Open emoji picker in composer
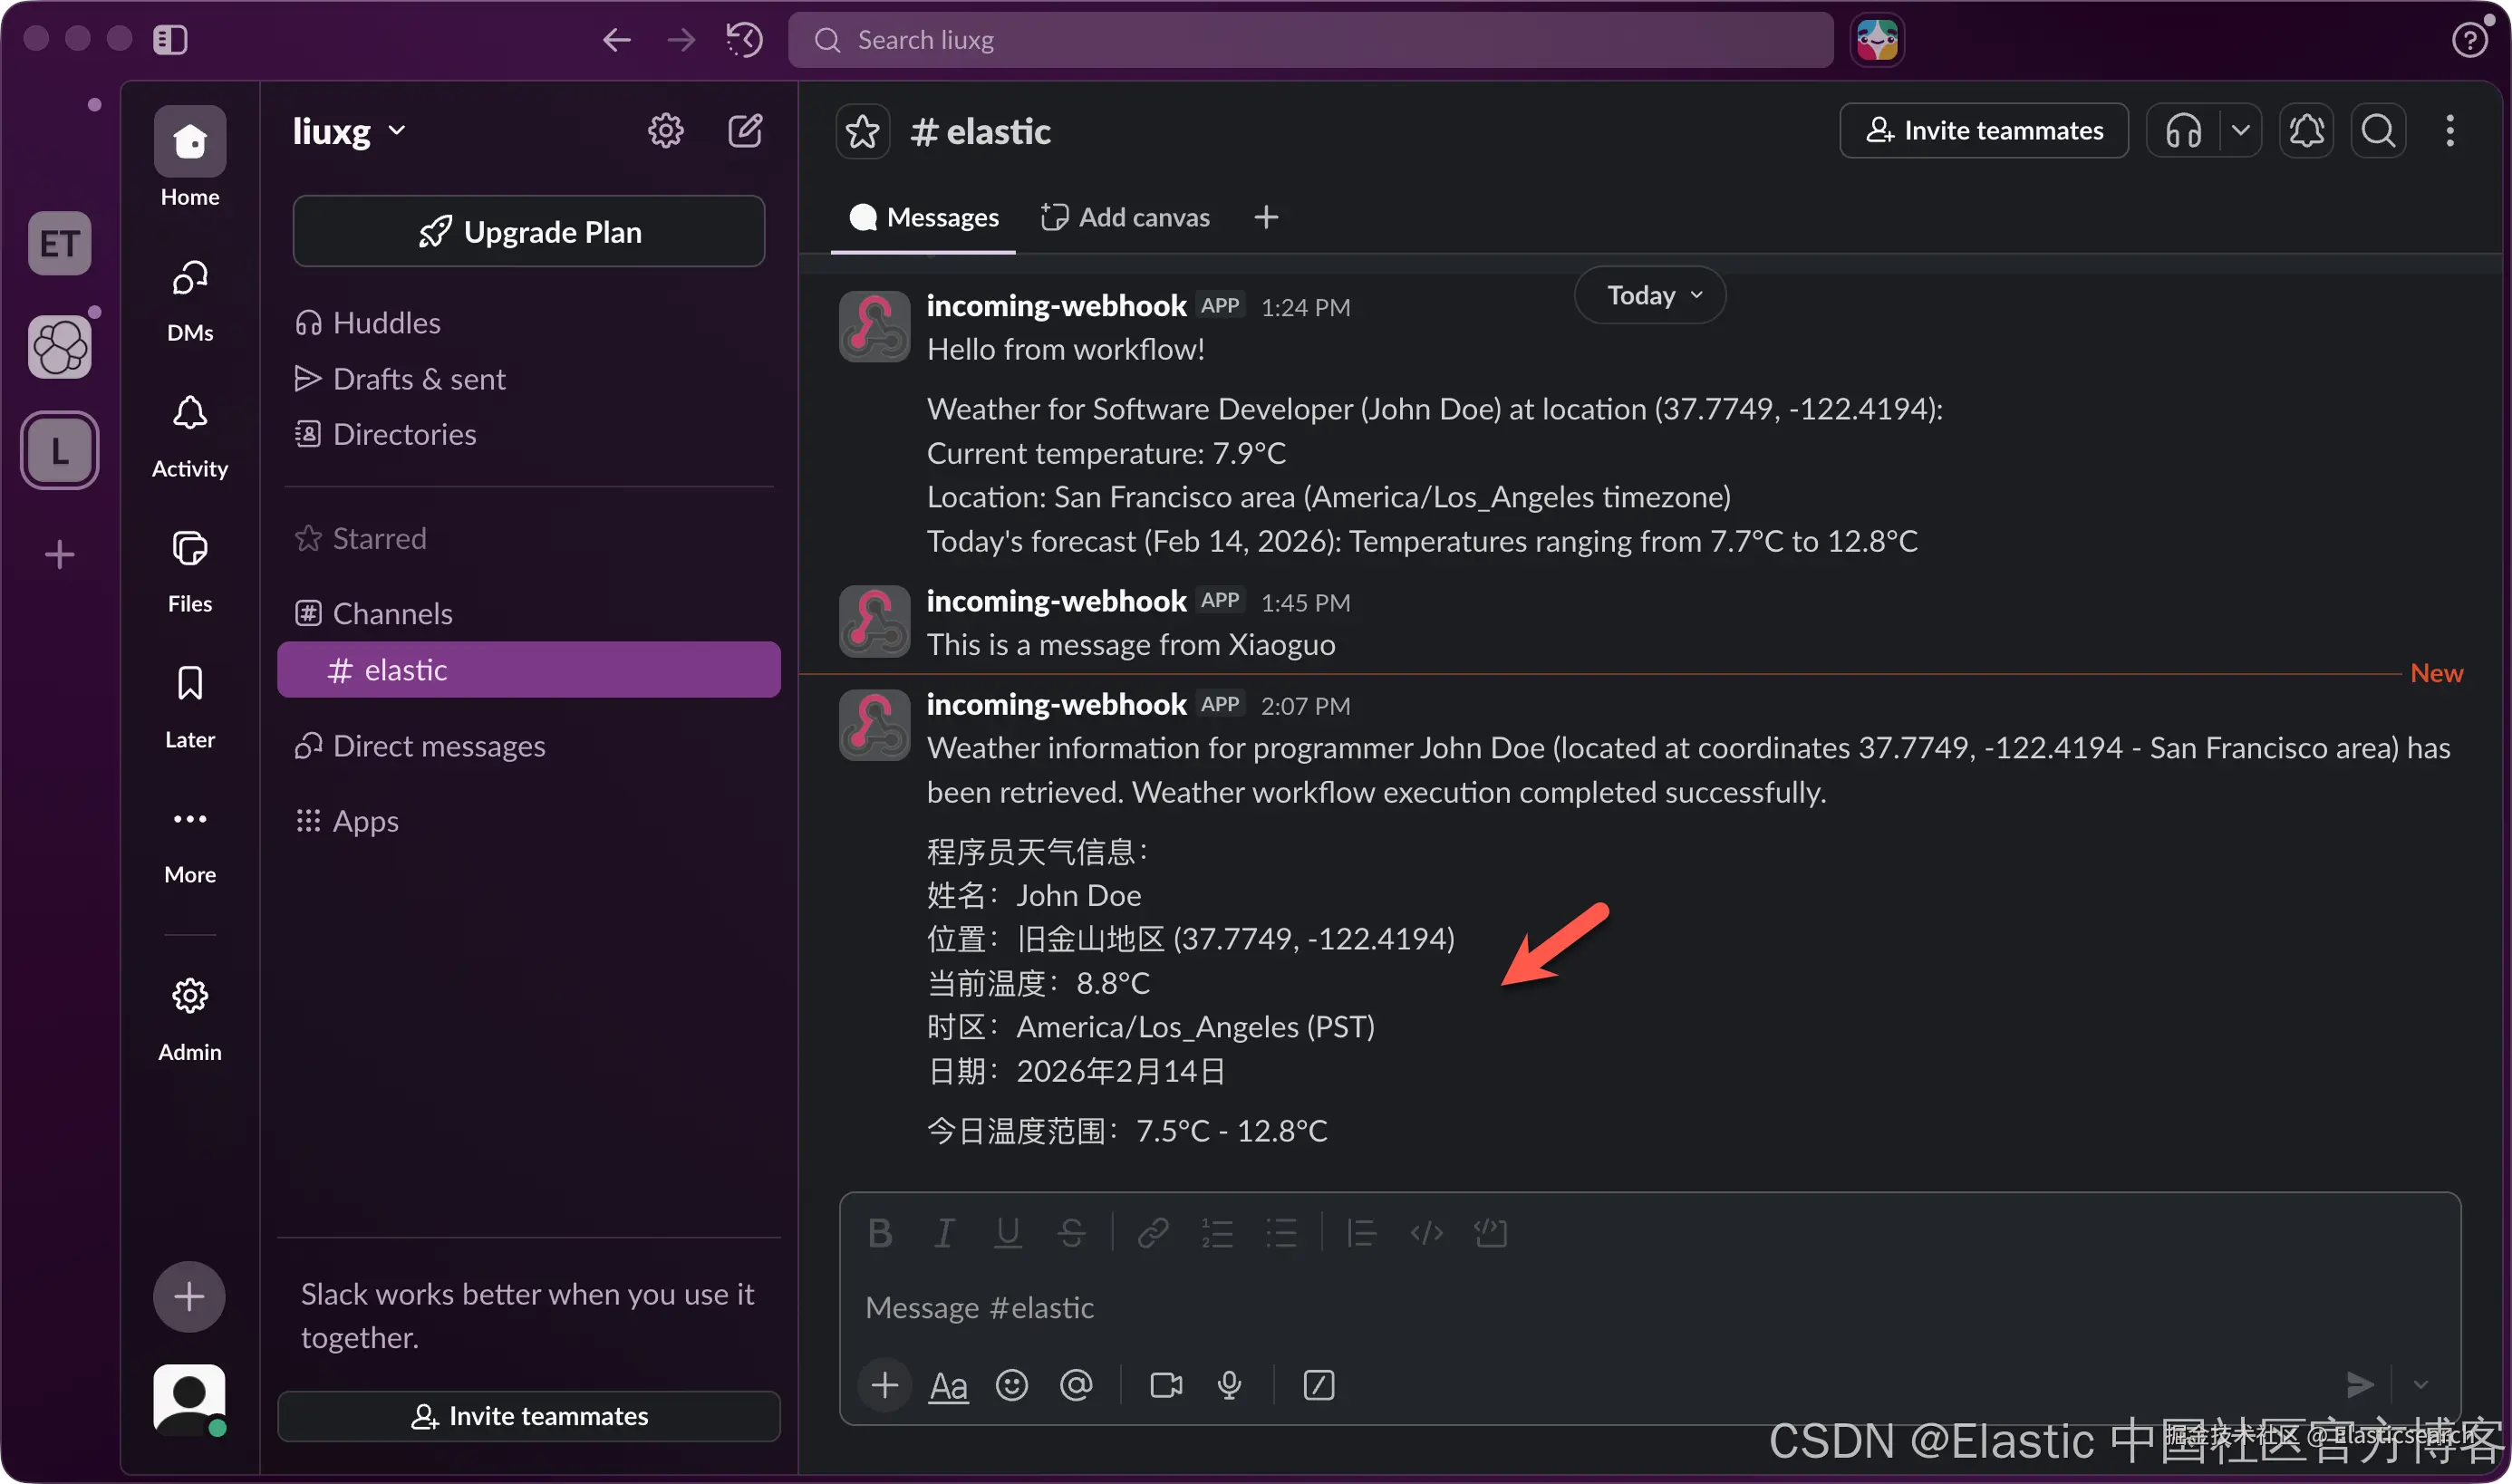The image size is (2512, 1484). (x=1011, y=1385)
